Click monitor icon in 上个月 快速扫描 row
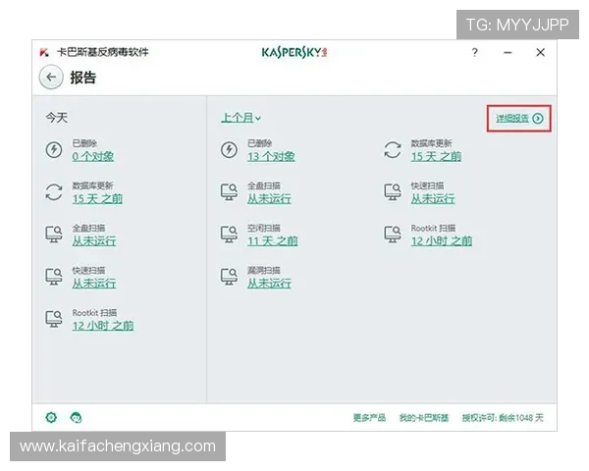Screen dimensions: 589x471 pos(393,192)
